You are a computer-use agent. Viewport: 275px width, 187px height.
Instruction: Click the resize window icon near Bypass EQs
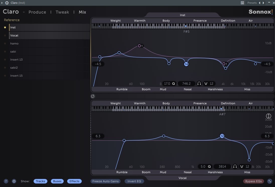pyautogui.click(x=269, y=181)
